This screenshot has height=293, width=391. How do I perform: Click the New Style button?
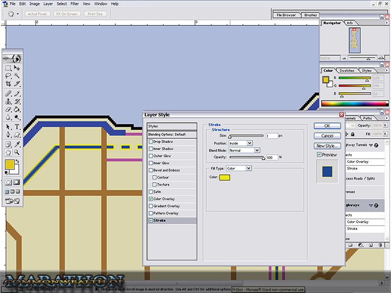pyautogui.click(x=327, y=146)
